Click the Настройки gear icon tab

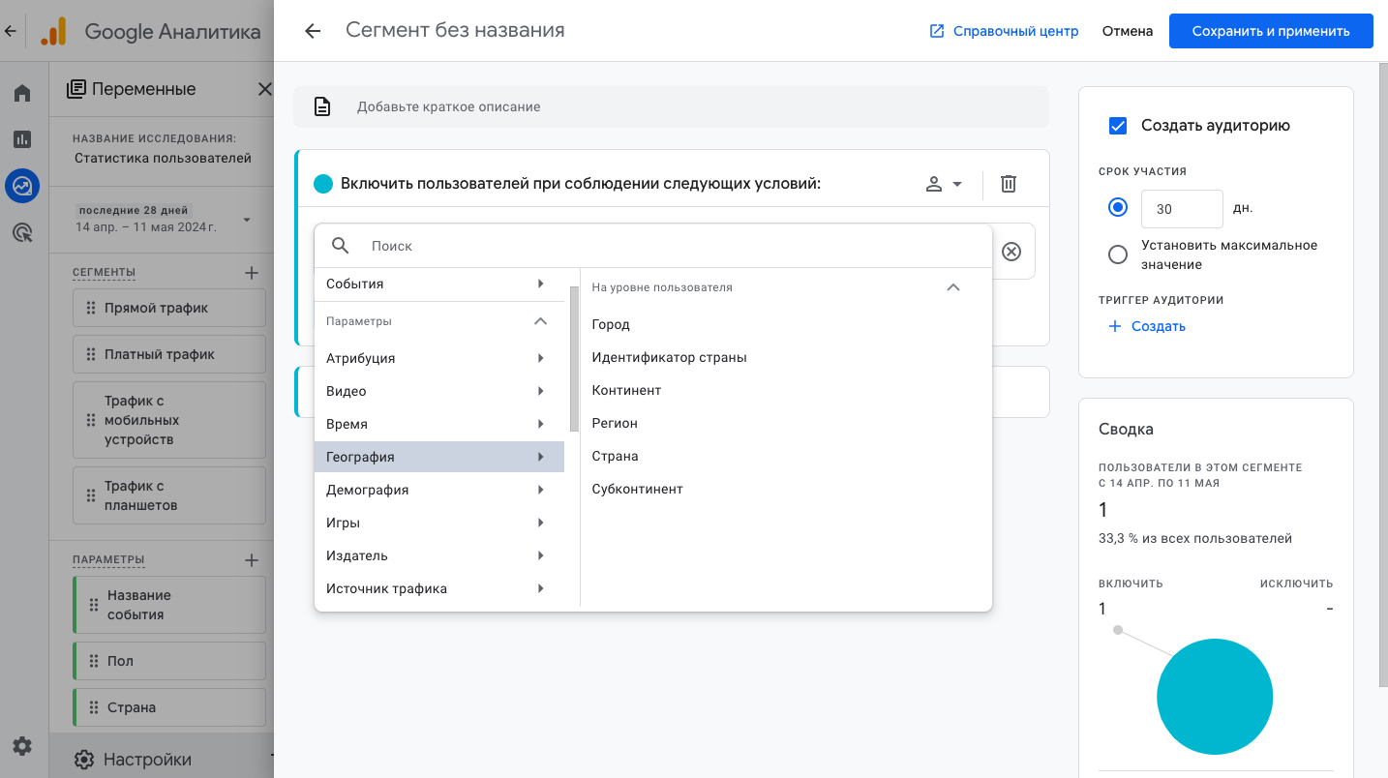(84, 760)
